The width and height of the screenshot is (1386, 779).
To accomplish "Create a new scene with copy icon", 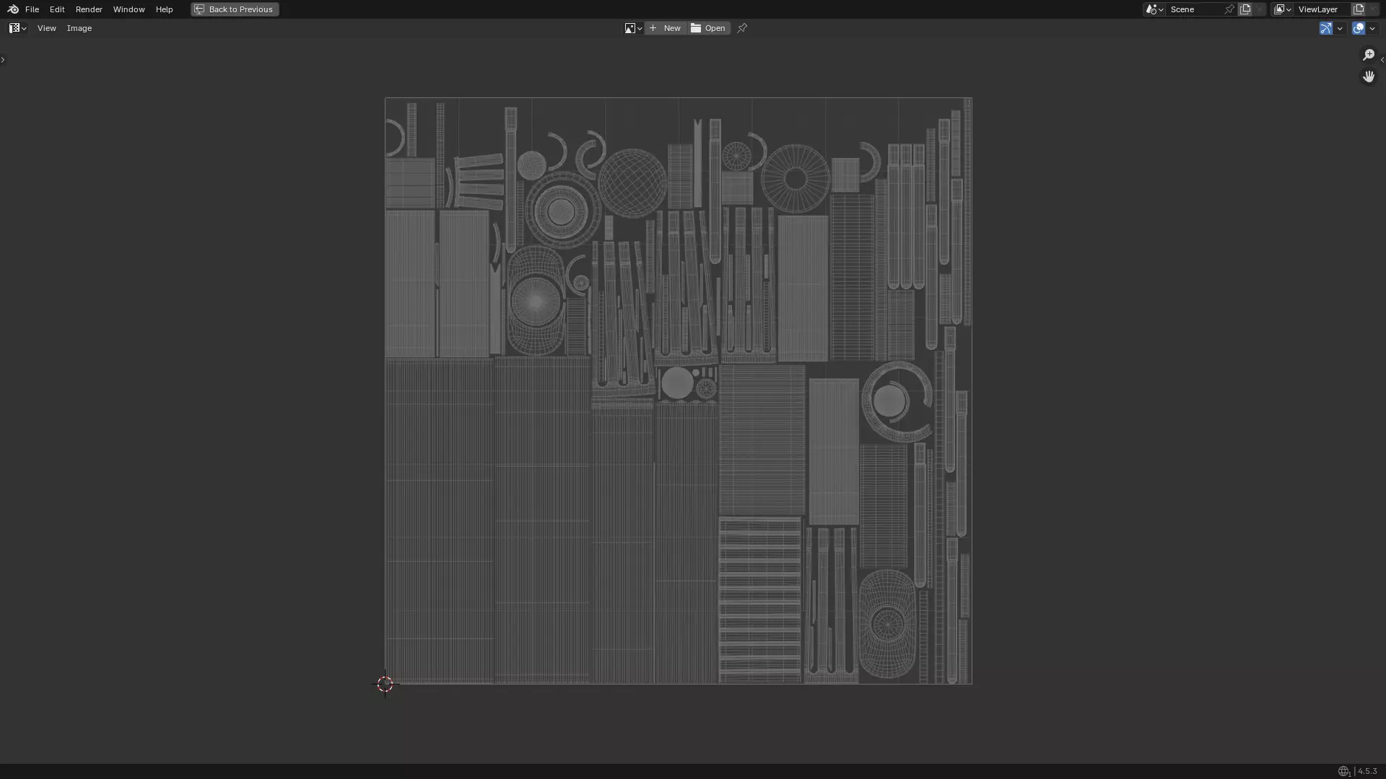I will point(1245,9).
